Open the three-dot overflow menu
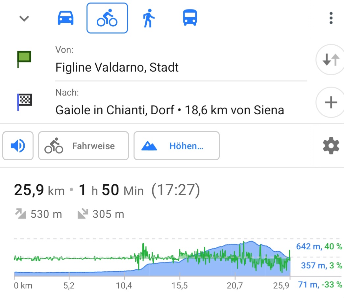Image resolution: width=344 pixels, height=298 pixels. pos(331,18)
